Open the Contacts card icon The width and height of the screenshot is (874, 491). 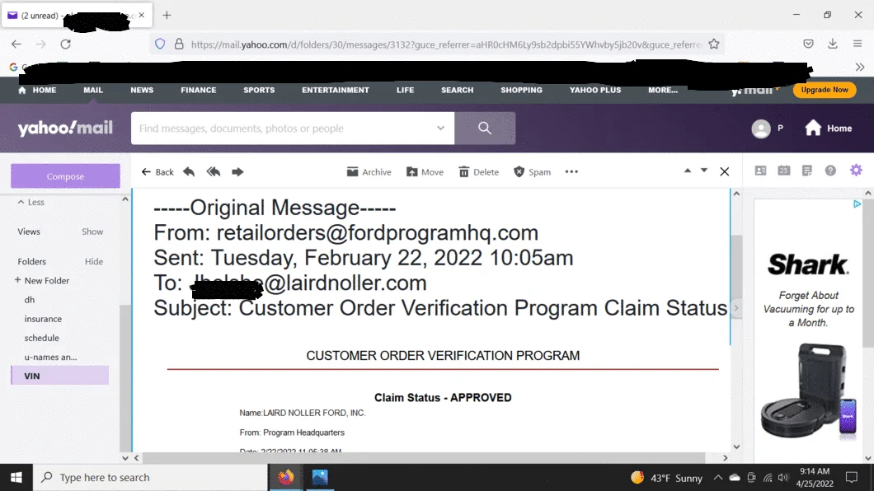(x=760, y=171)
